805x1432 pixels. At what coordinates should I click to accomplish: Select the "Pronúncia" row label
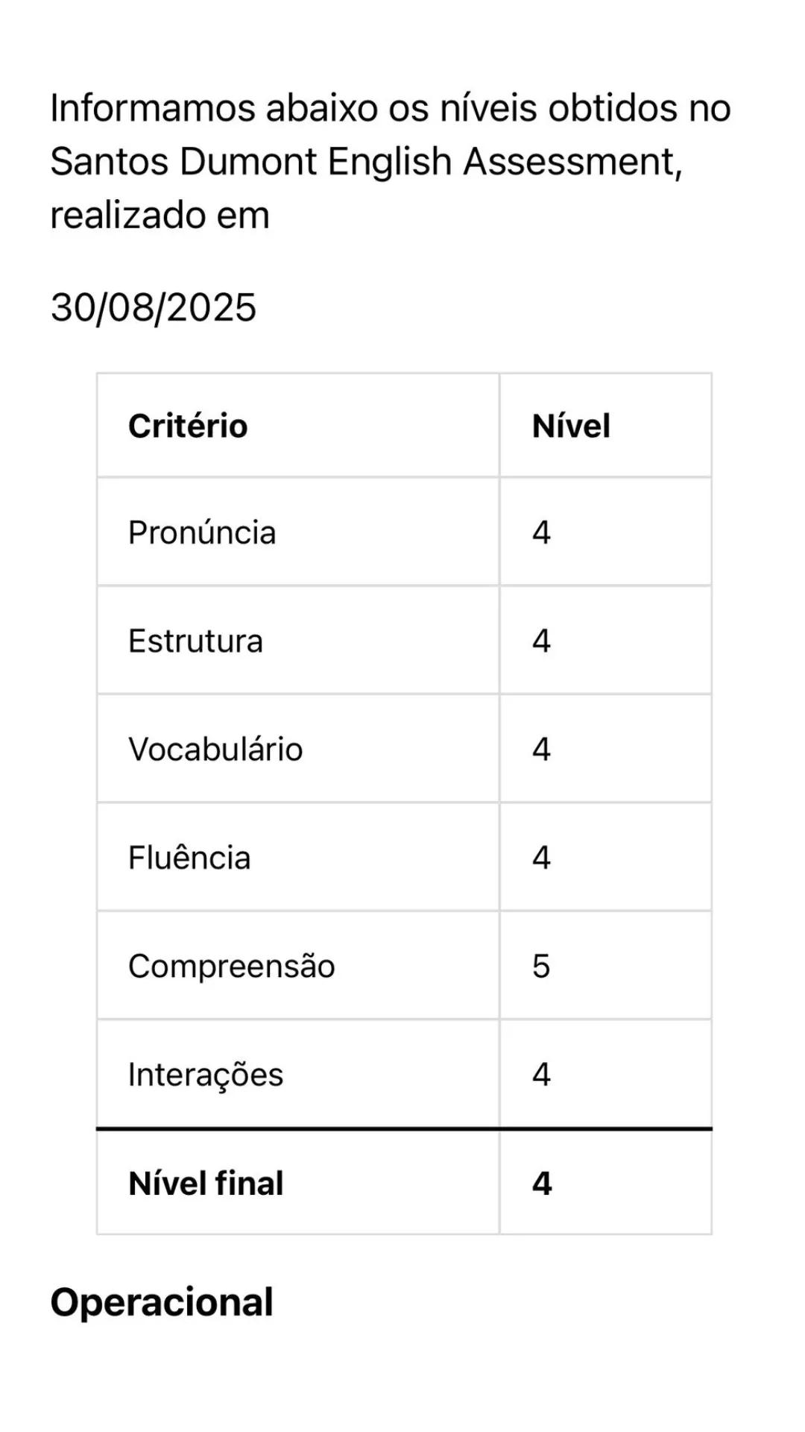pos(202,533)
